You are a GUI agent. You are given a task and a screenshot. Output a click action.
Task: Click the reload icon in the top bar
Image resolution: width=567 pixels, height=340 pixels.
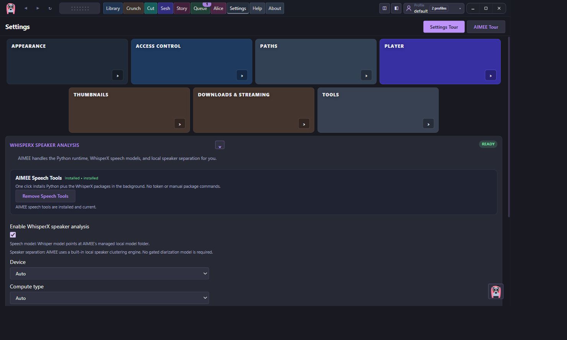[50, 8]
